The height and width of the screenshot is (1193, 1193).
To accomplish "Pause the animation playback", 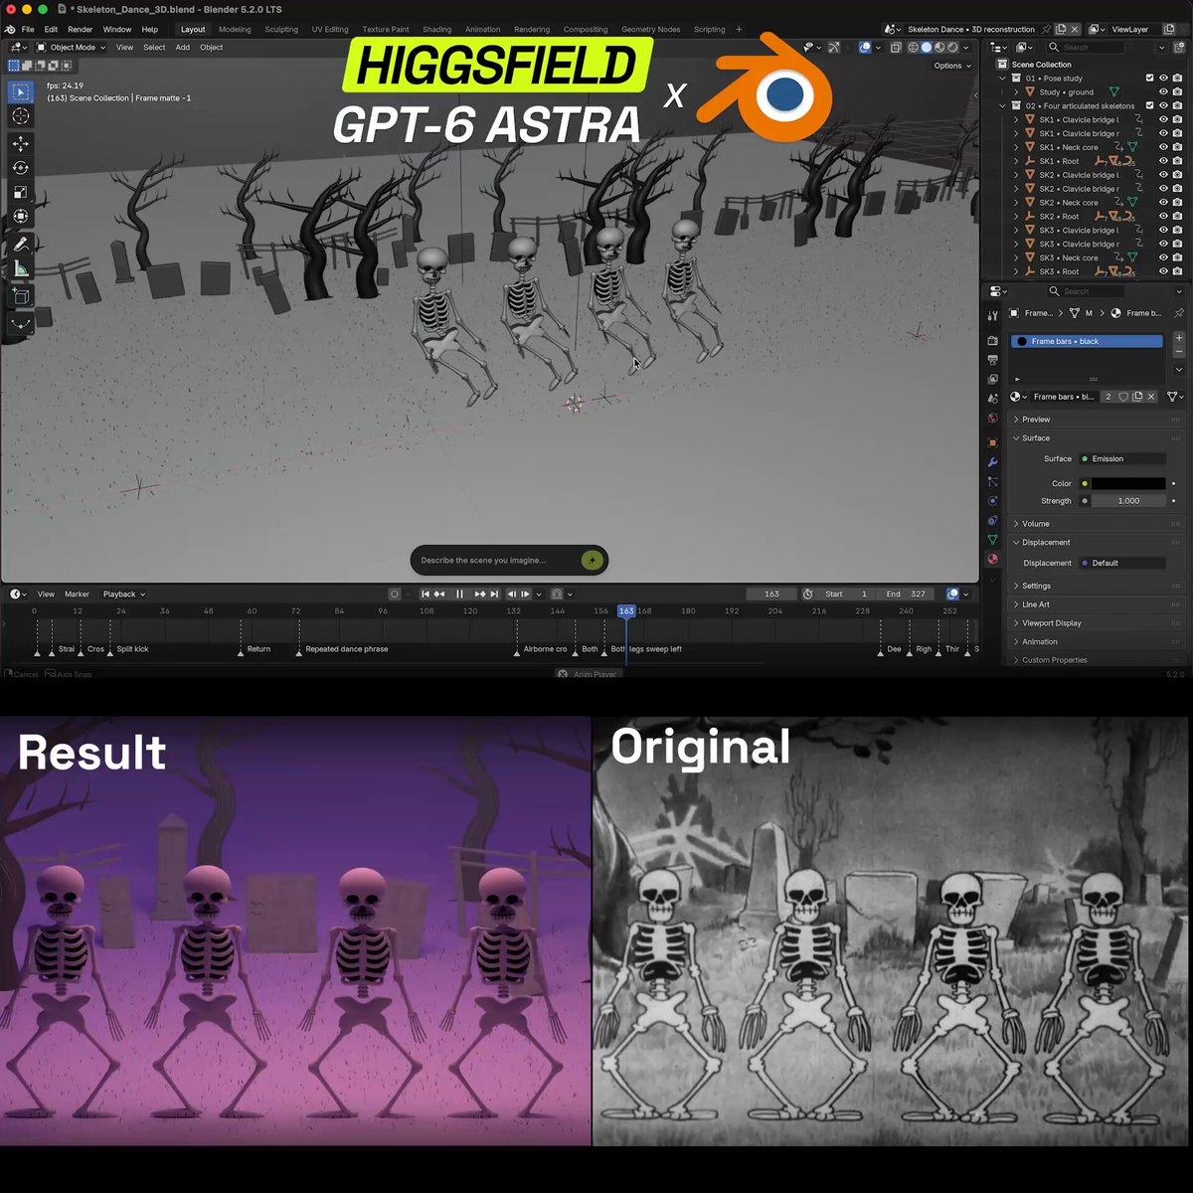I will [x=459, y=594].
